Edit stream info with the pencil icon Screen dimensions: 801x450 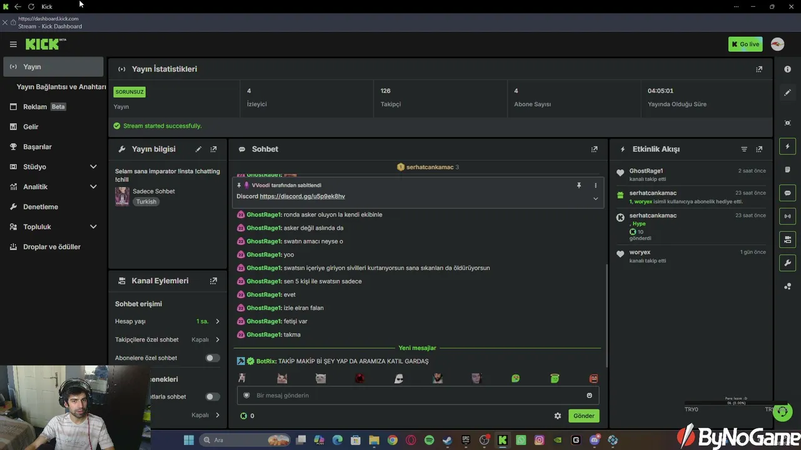click(198, 149)
